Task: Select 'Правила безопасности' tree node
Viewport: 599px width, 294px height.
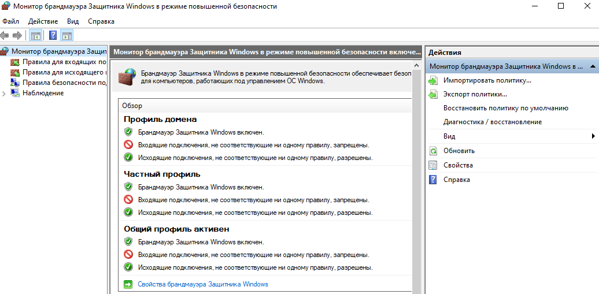Action: (64, 83)
